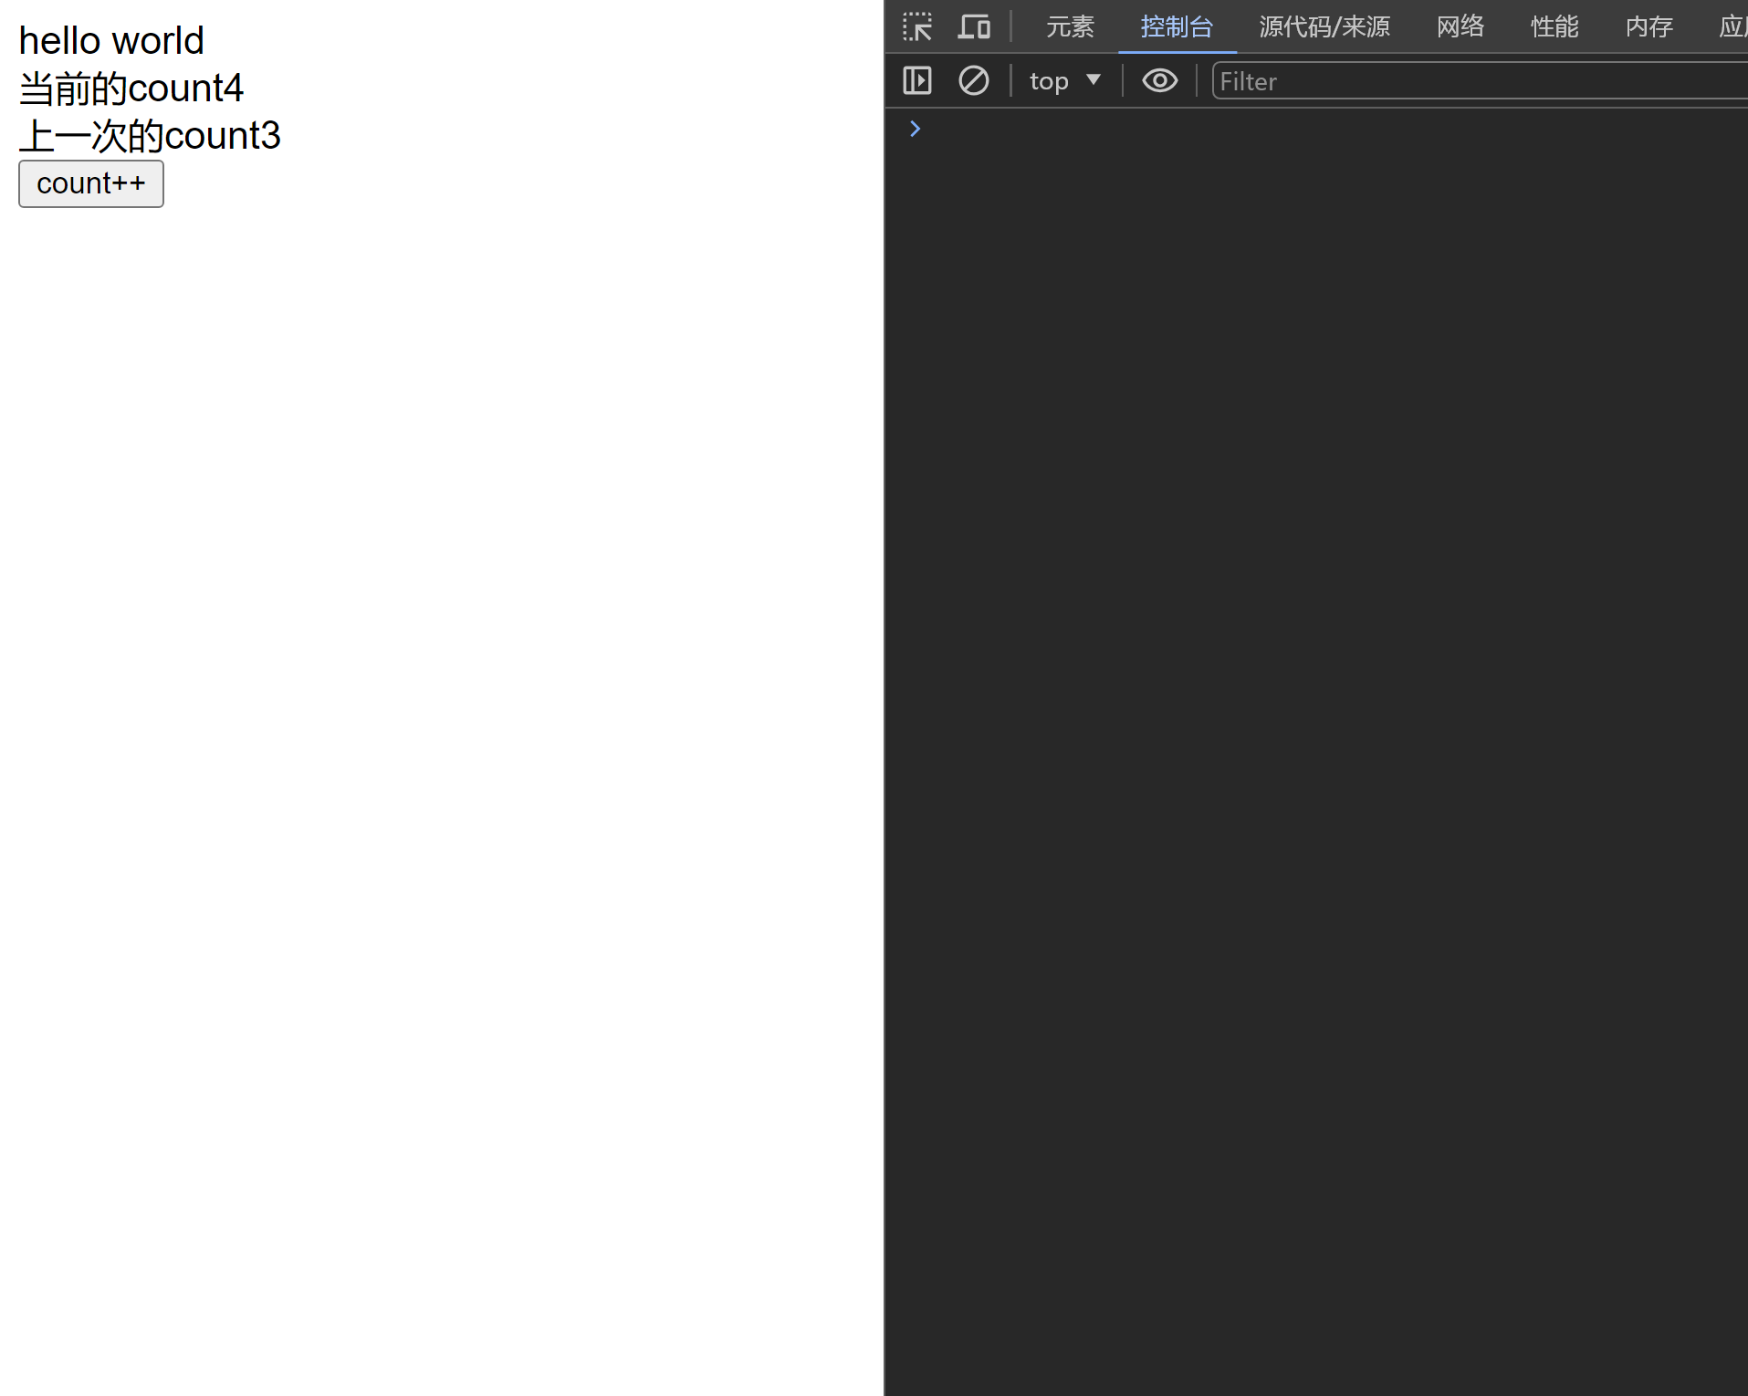Open the 内存 tab
The image size is (1748, 1396).
pyautogui.click(x=1649, y=26)
